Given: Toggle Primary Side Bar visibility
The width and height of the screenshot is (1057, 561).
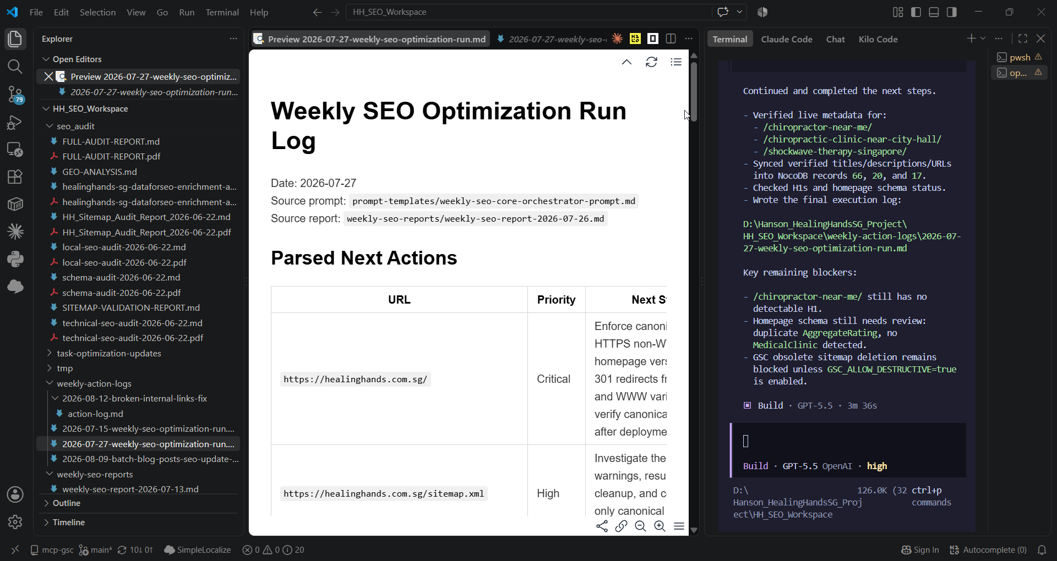Looking at the screenshot, I should 916,12.
